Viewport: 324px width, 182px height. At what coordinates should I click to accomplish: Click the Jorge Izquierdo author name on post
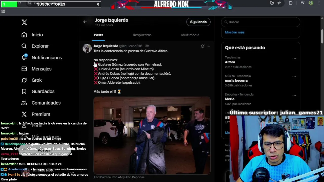point(106,46)
